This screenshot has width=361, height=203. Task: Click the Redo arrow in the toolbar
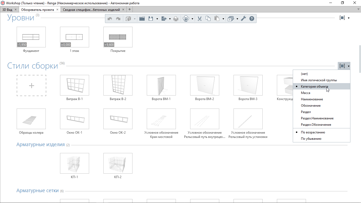coord(118,19)
